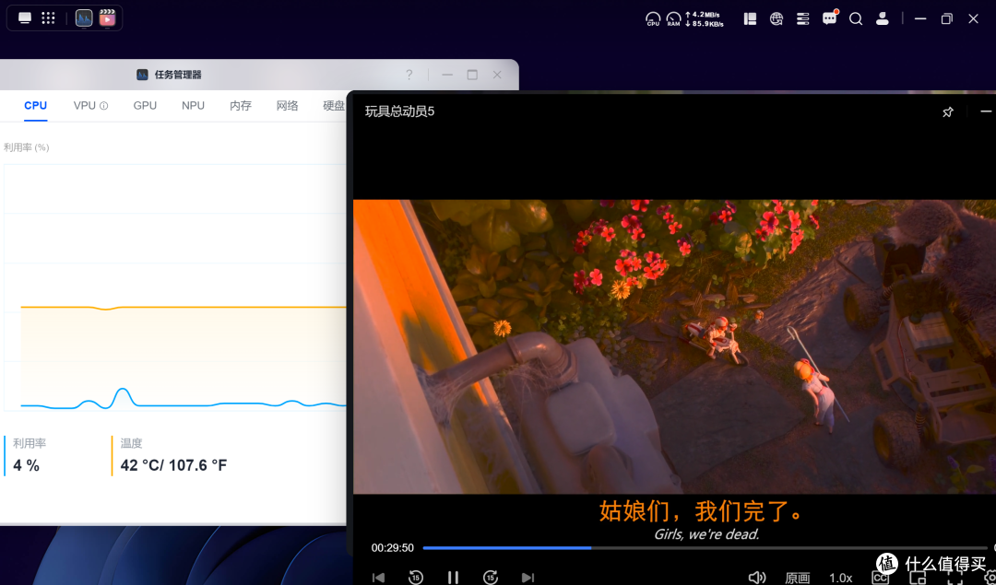Image resolution: width=996 pixels, height=585 pixels.
Task: Switch to the NPU tab
Action: 193,105
